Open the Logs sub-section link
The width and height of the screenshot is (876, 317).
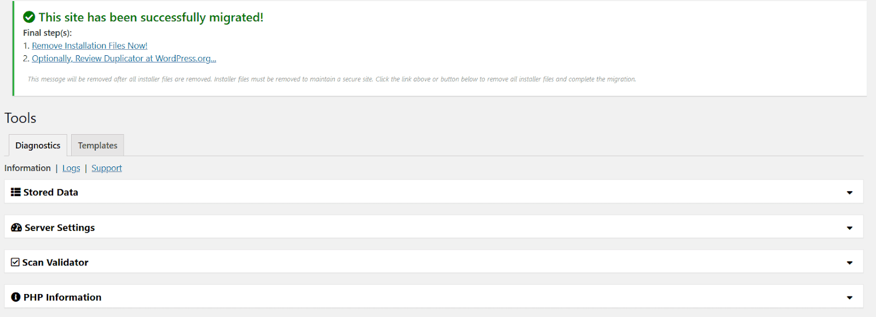71,168
